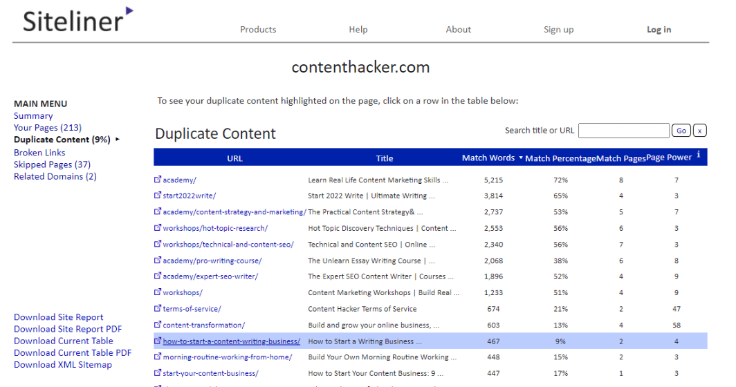Image resolution: width=736 pixels, height=387 pixels.
Task: Open Related Domains (2)
Action: (55, 176)
